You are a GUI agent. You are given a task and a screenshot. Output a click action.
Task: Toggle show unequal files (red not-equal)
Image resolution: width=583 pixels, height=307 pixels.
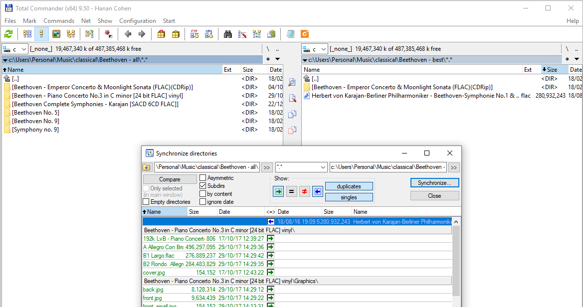pyautogui.click(x=305, y=191)
